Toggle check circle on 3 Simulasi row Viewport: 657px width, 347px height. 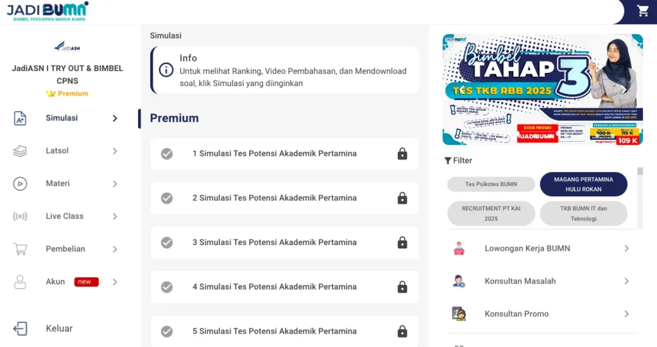coord(167,242)
